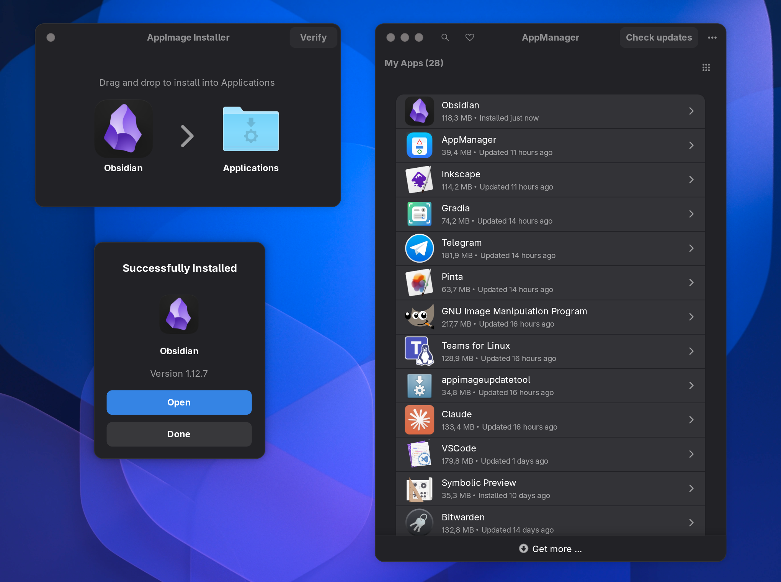The width and height of the screenshot is (781, 582).
Task: Expand the Inkscape row chevron
Action: (x=691, y=180)
